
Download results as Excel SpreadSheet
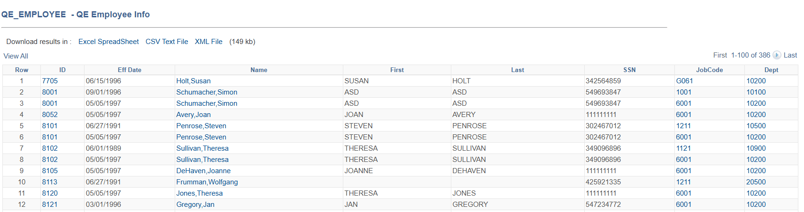coord(108,42)
